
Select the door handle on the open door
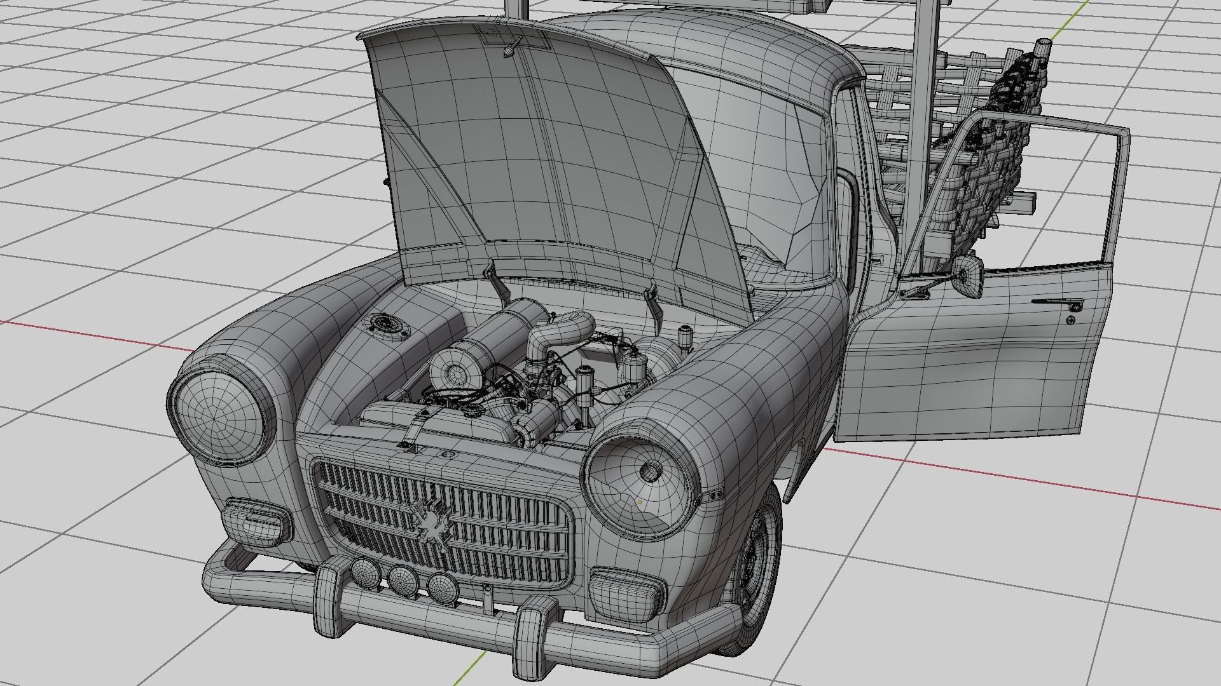1058,304
